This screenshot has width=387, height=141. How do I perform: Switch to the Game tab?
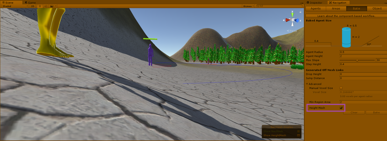(x=31, y=2)
